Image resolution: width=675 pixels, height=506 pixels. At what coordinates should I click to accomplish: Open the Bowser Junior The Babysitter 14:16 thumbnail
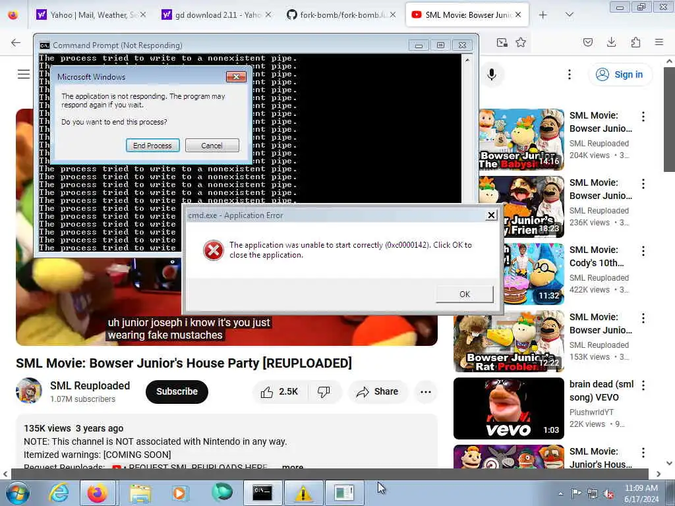521,140
